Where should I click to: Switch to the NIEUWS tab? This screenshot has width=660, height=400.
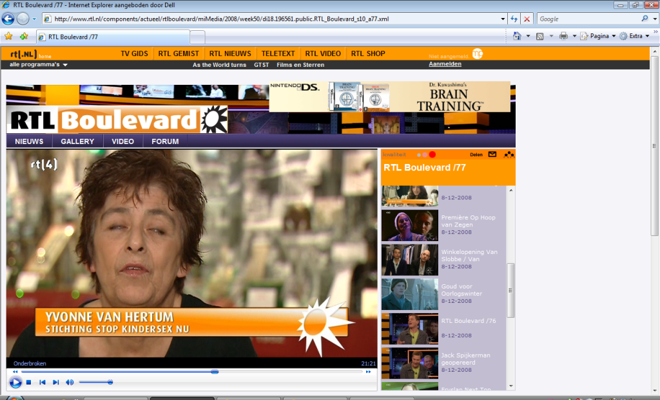(29, 141)
